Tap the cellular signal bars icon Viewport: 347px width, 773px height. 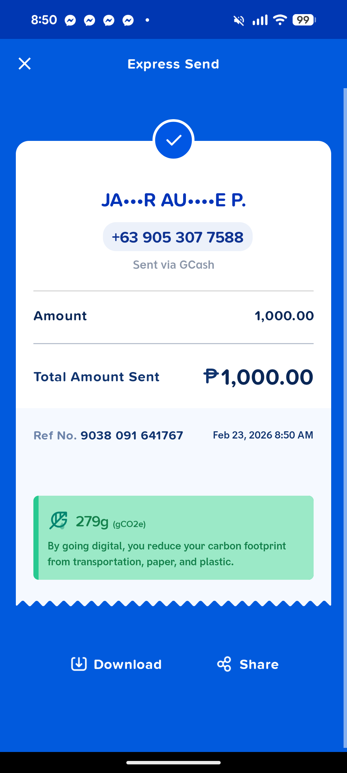point(260,20)
